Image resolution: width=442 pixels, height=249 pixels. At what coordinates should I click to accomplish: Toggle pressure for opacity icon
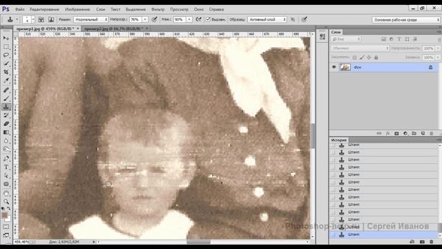155,19
